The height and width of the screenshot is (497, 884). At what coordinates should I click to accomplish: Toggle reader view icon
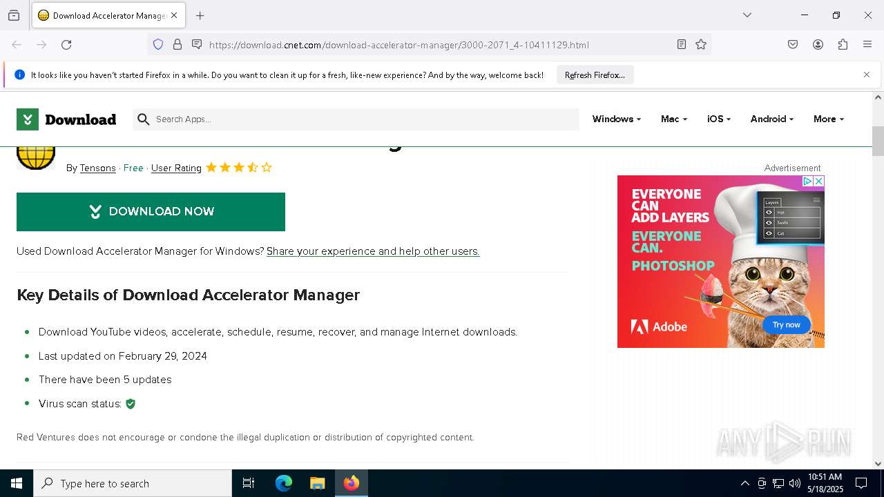click(x=682, y=45)
